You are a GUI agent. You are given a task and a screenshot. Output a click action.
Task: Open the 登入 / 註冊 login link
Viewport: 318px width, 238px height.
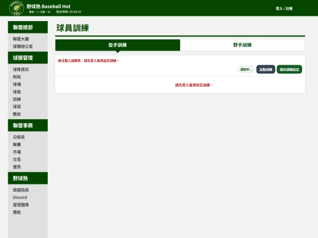coord(284,8)
